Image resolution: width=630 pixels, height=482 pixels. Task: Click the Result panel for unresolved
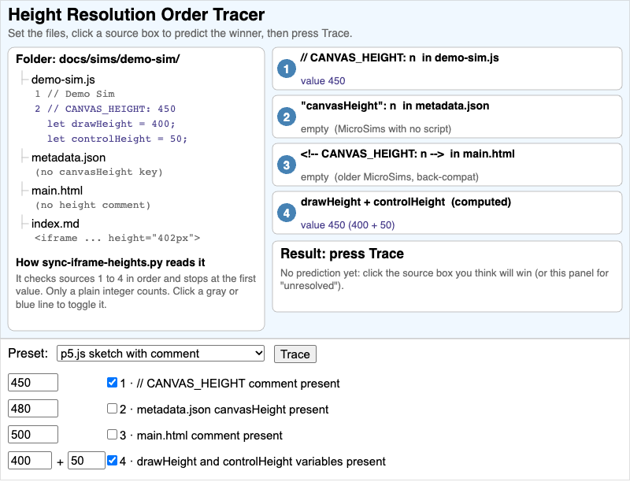[x=447, y=276]
